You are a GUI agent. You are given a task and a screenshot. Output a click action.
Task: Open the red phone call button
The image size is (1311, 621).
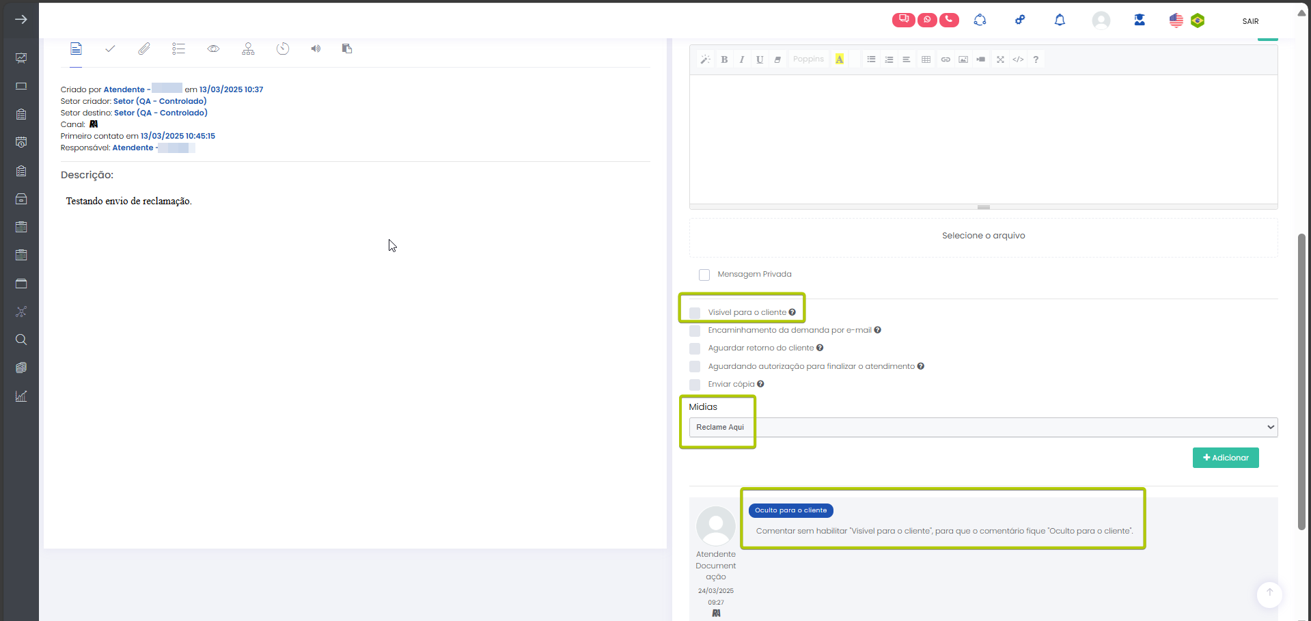coord(949,20)
